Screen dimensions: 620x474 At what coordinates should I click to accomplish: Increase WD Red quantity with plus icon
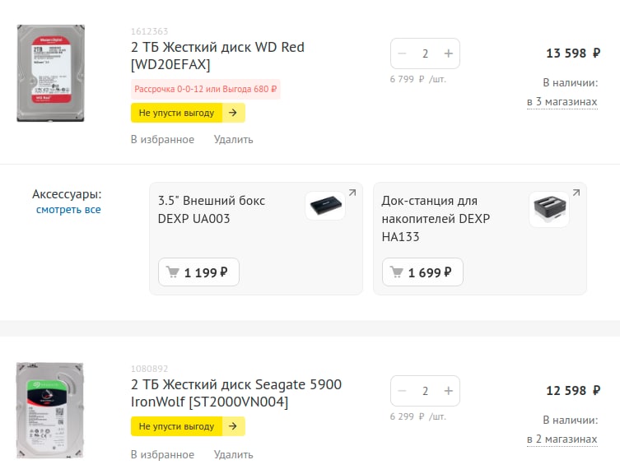point(449,53)
